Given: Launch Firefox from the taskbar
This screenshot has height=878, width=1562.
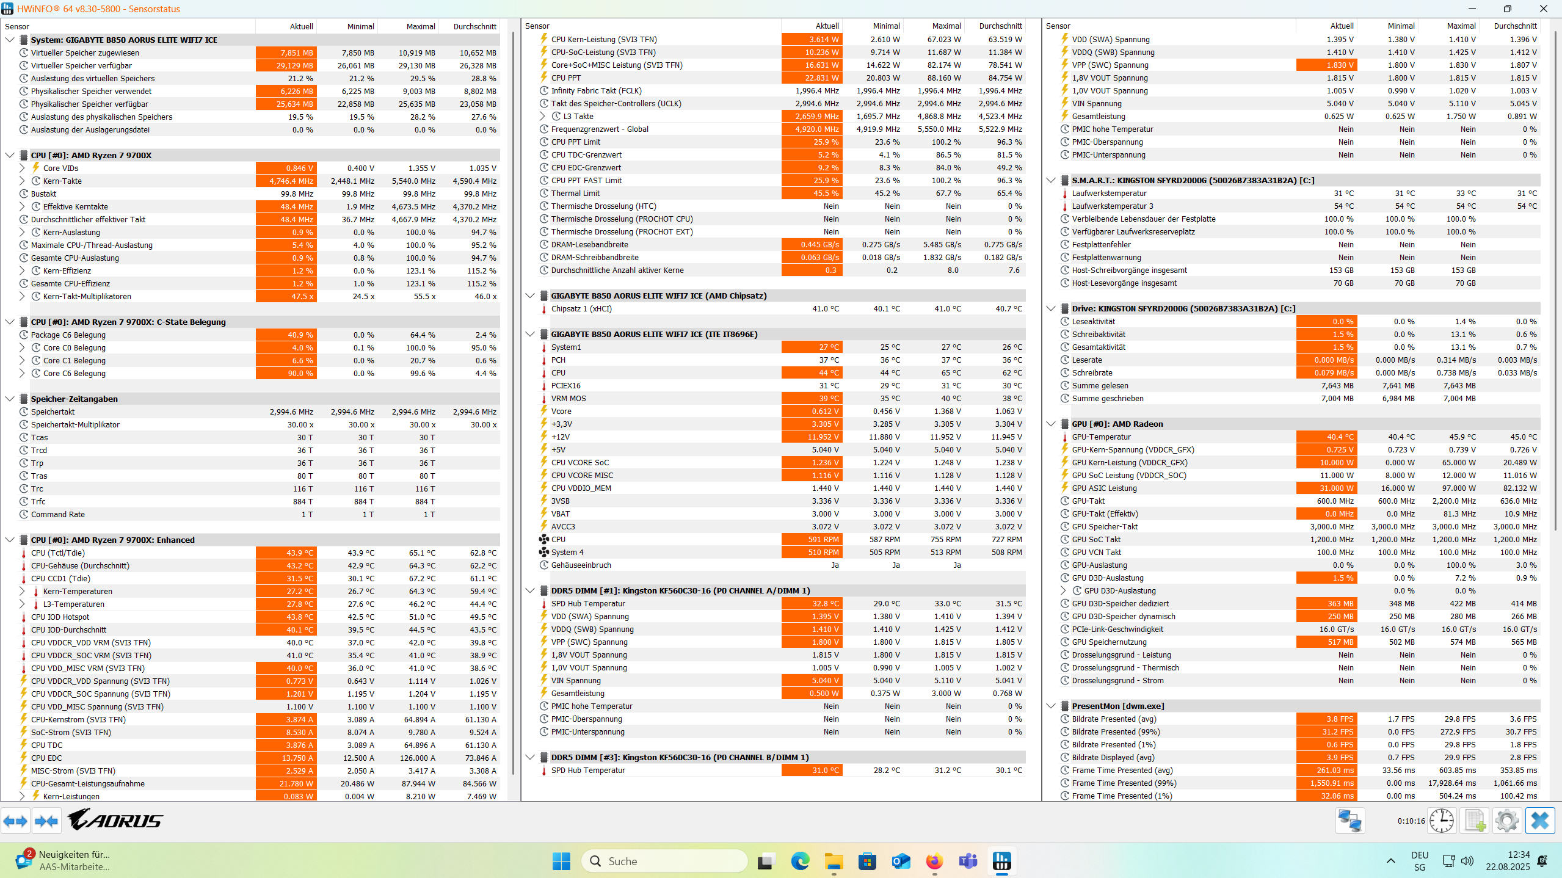Looking at the screenshot, I should pyautogui.click(x=934, y=861).
